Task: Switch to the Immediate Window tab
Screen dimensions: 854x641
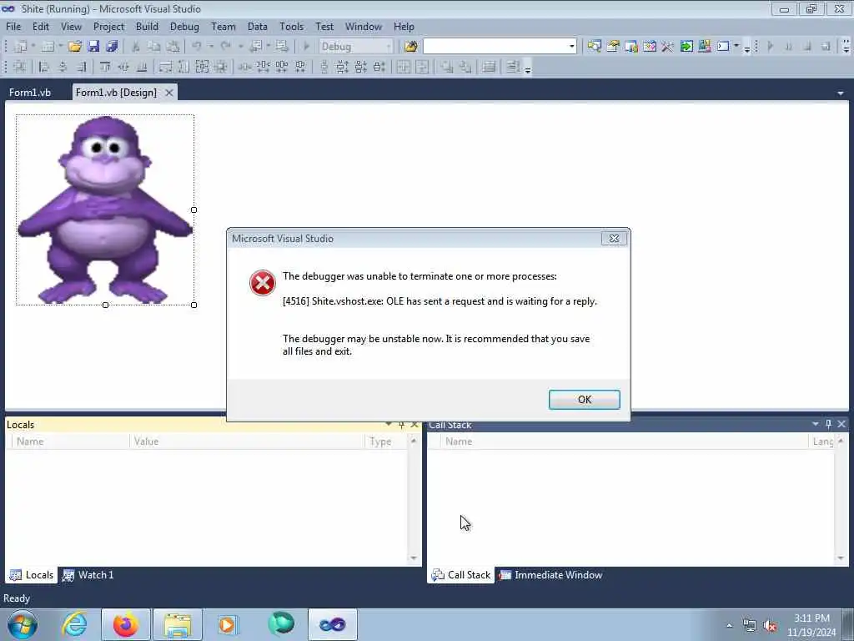Action: tap(551, 575)
